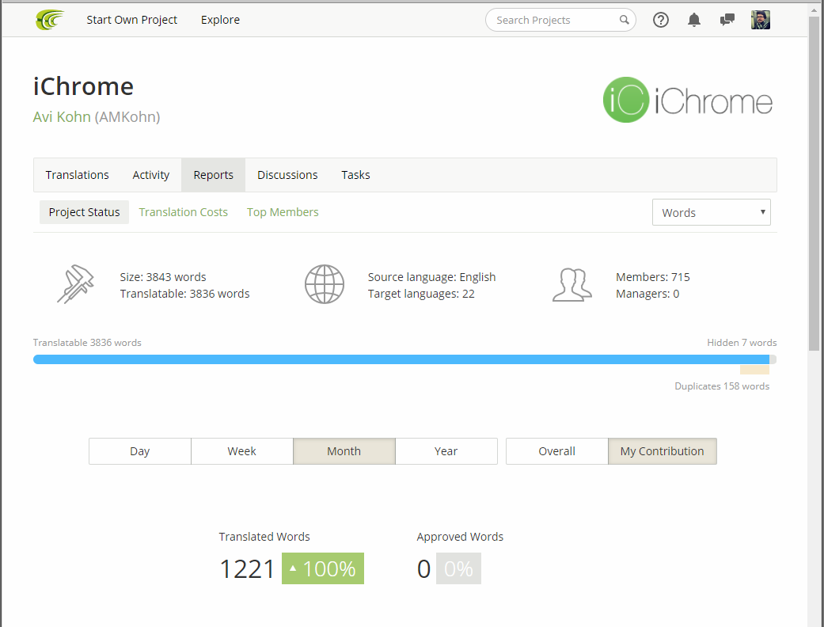Click the gray 0% approved badge
Viewport: 824px width, 627px height.
(458, 568)
